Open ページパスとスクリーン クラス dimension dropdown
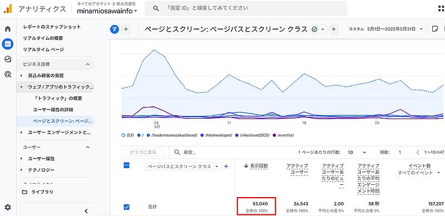 [x=184, y=166]
